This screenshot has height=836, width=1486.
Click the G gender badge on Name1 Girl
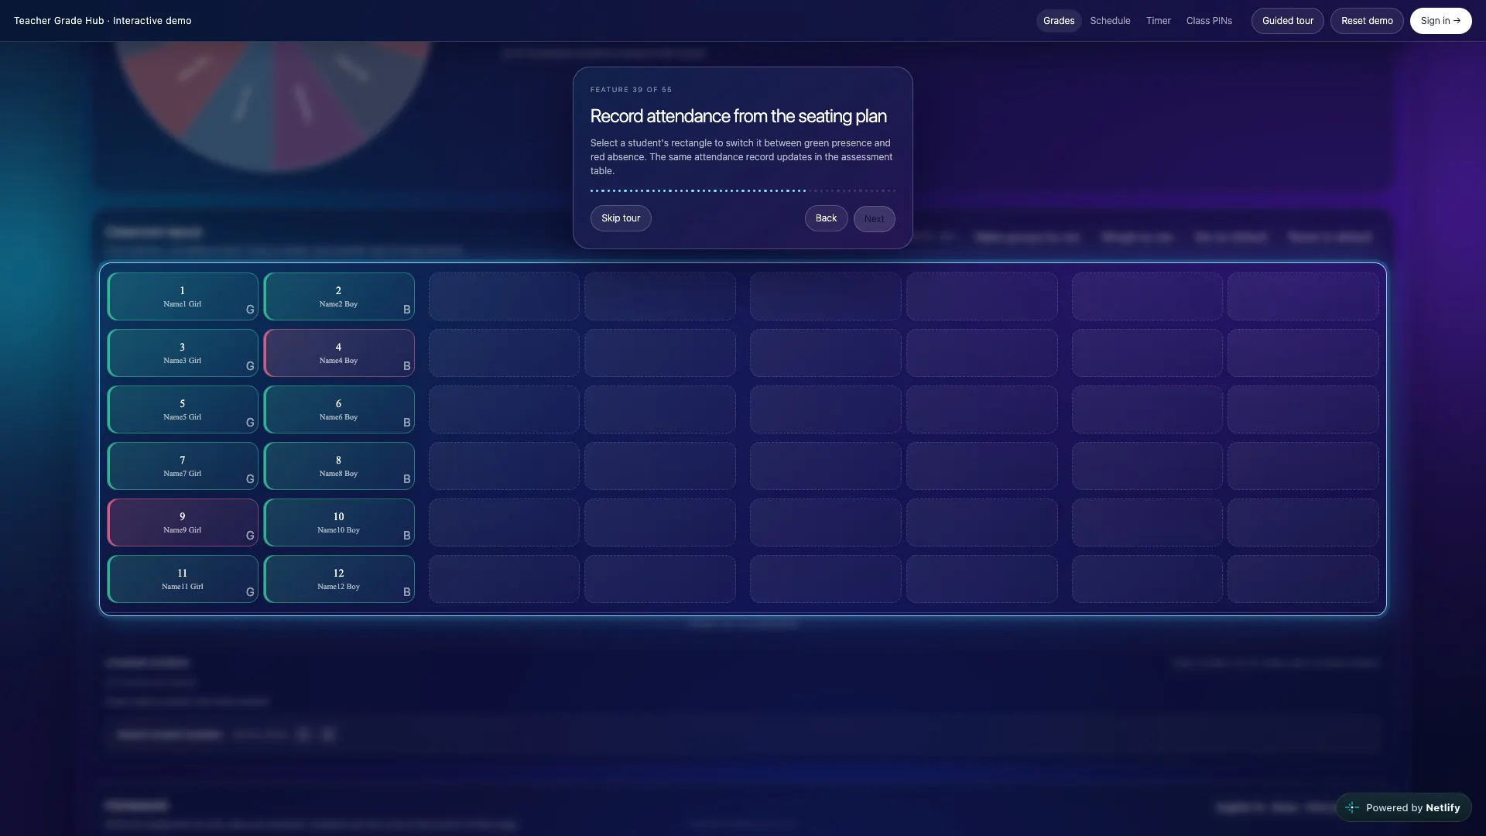pos(250,310)
